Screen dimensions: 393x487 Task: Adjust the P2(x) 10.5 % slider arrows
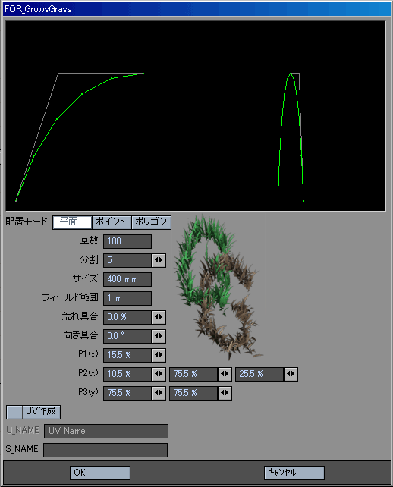tap(159, 374)
